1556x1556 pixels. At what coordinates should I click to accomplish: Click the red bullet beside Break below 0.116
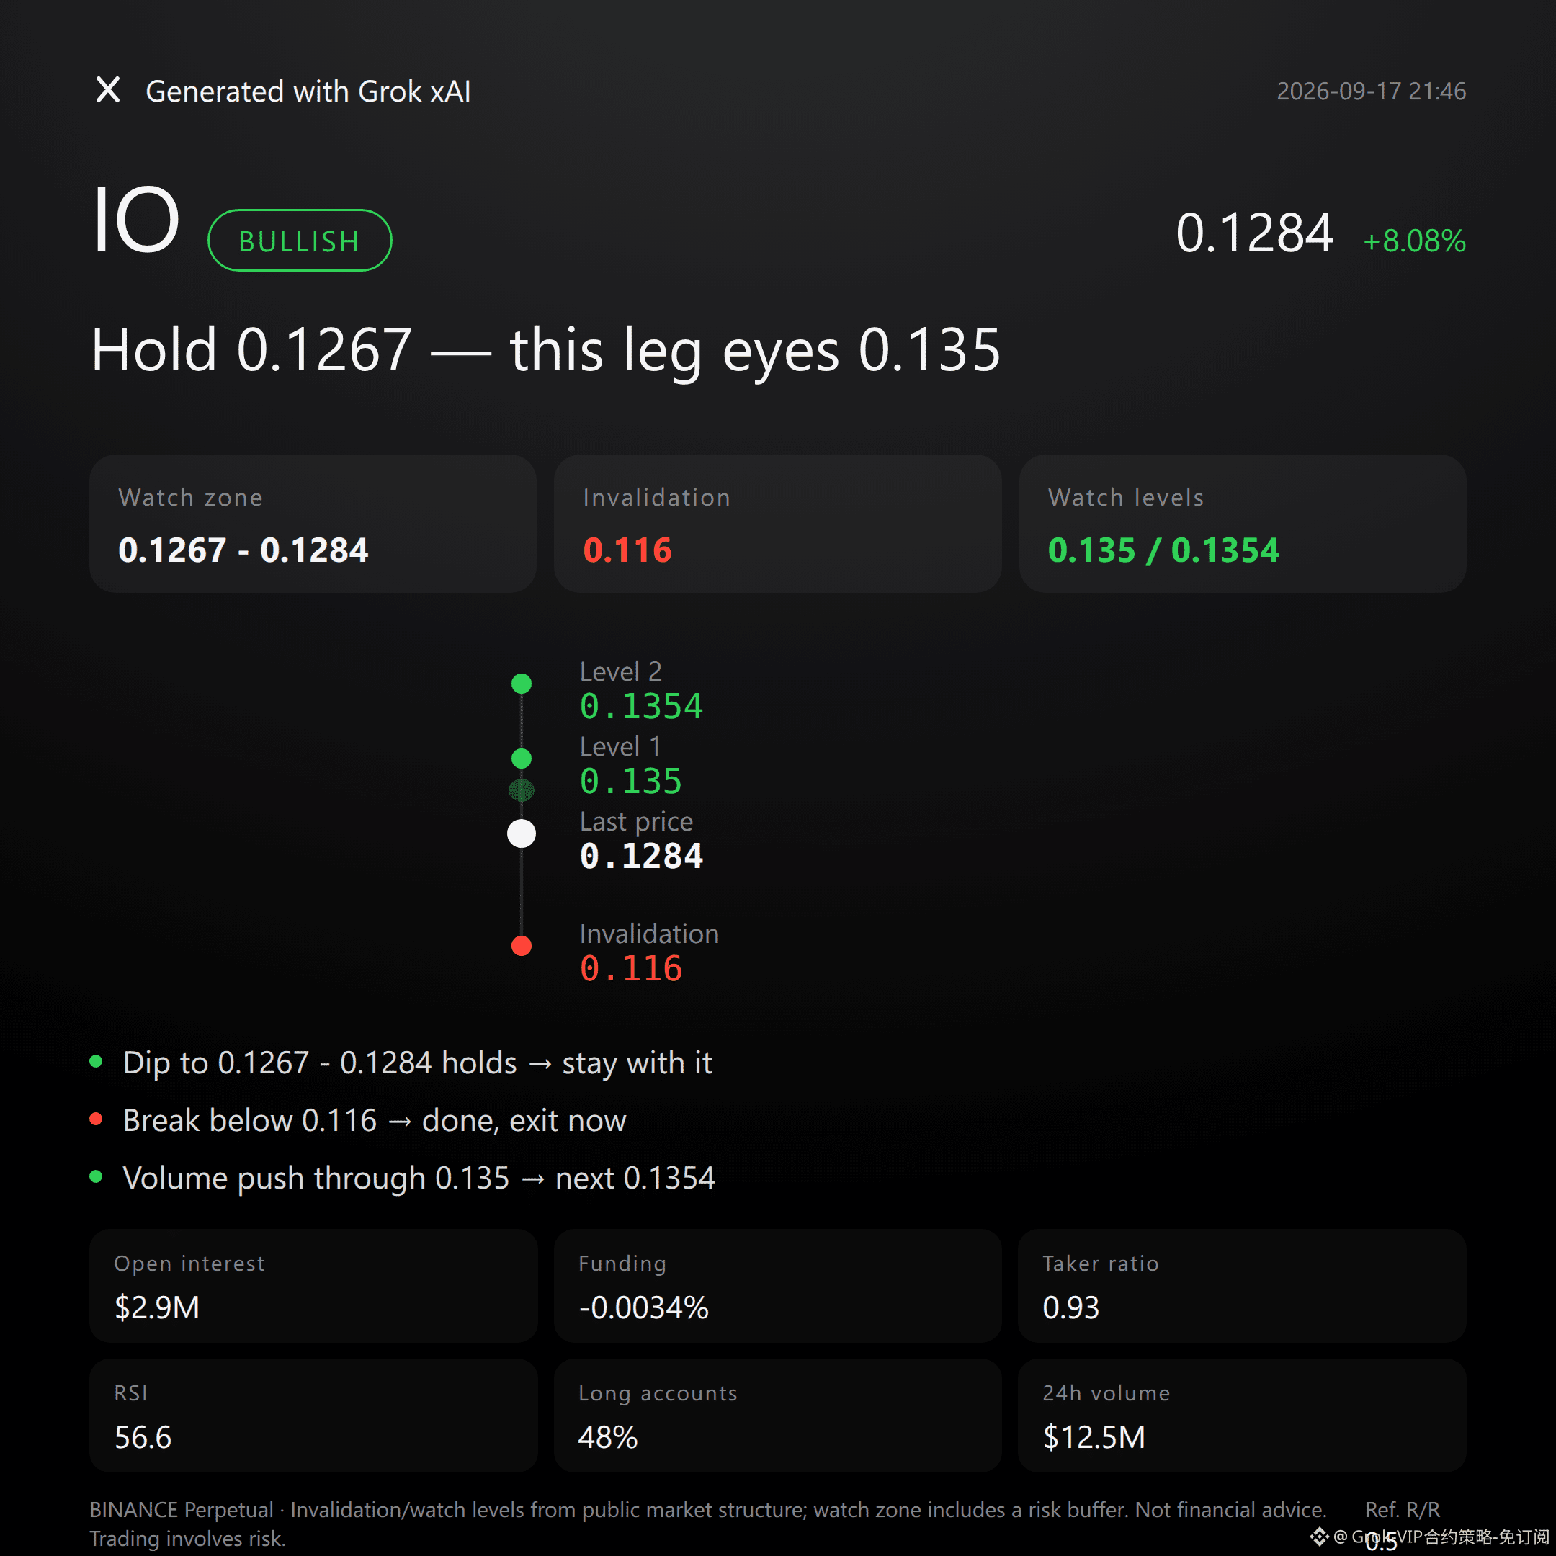(96, 1119)
